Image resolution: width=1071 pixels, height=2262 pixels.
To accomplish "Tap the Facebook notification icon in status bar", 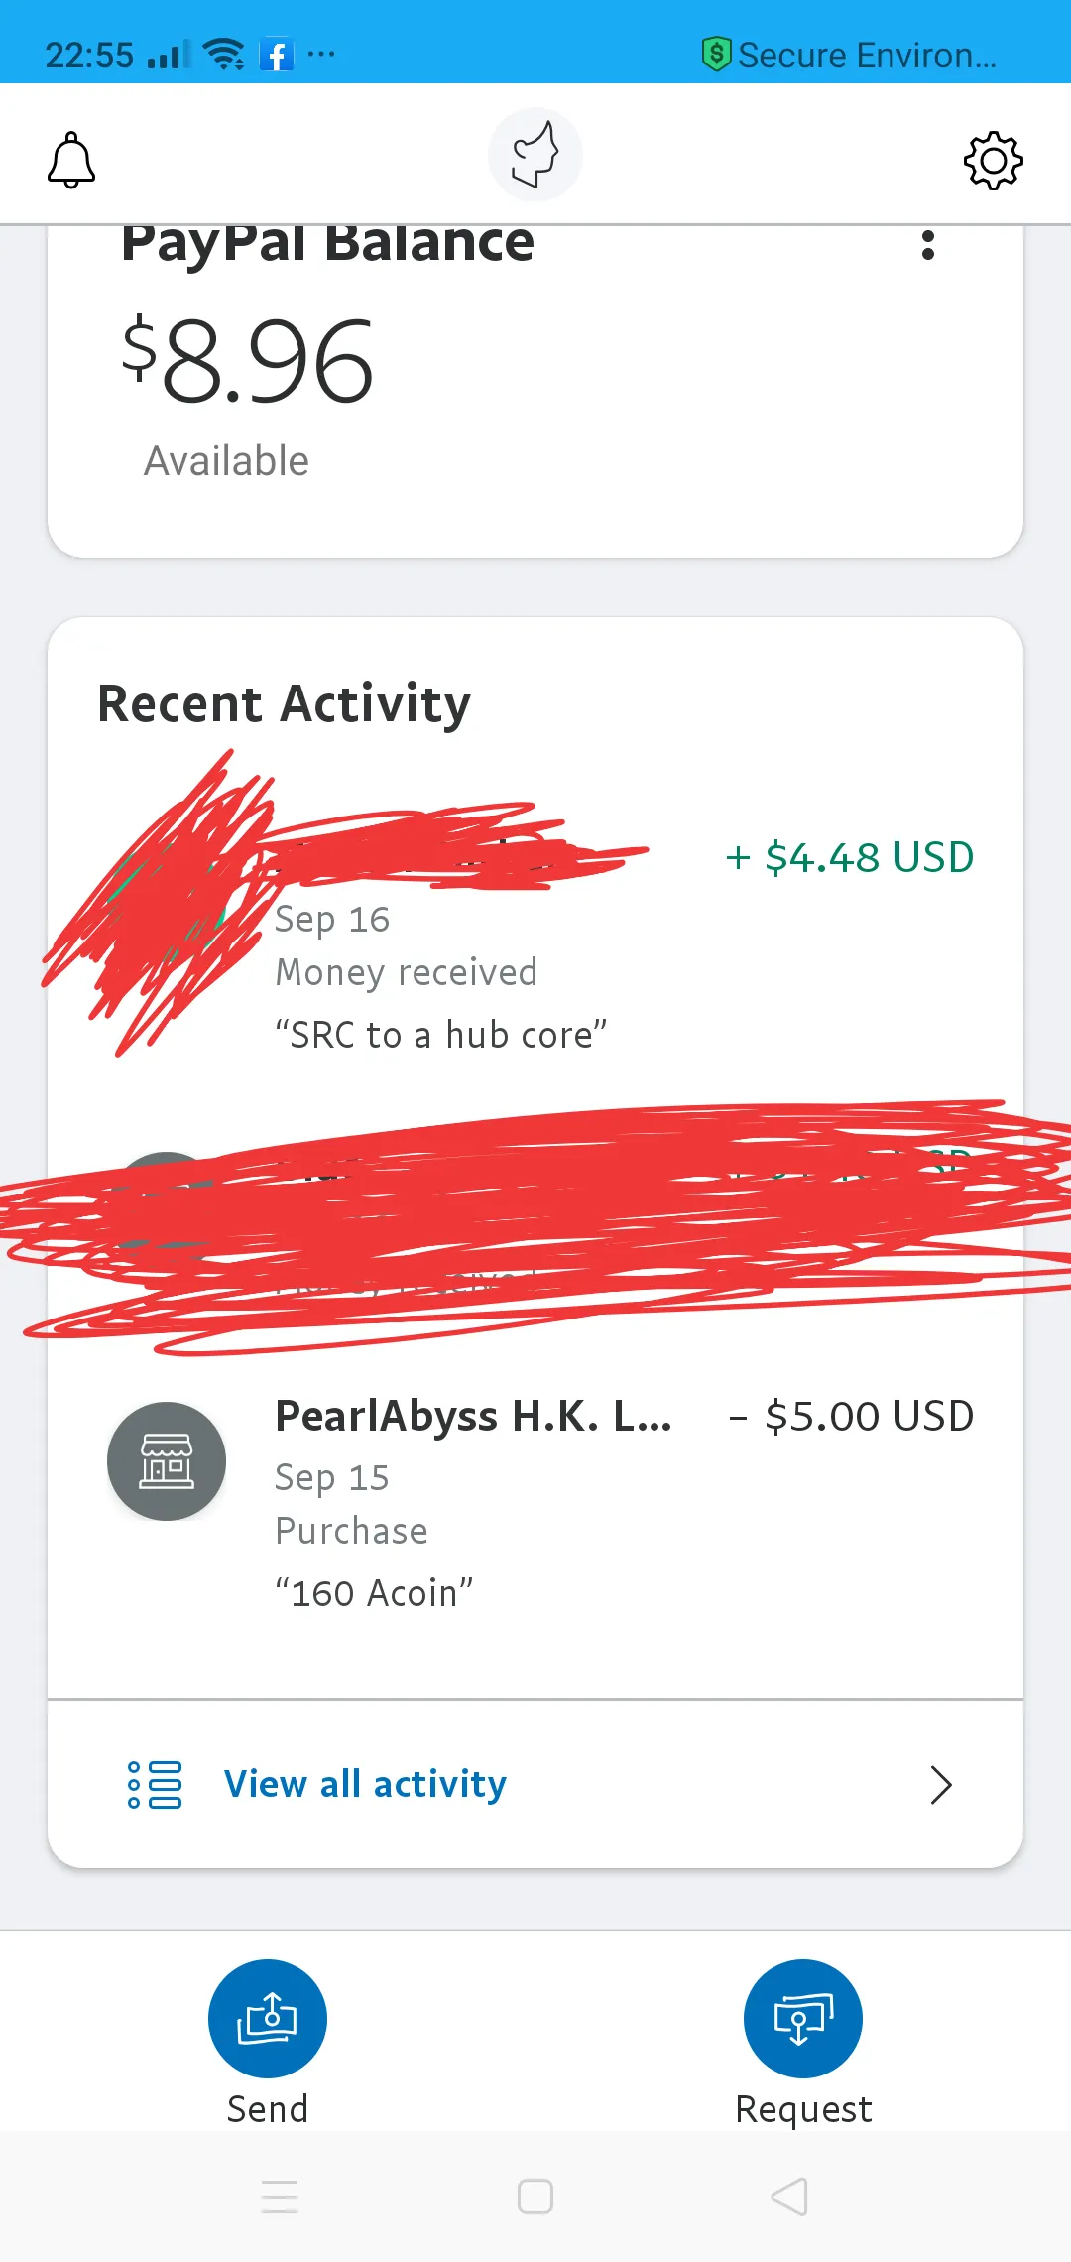I will point(277,55).
